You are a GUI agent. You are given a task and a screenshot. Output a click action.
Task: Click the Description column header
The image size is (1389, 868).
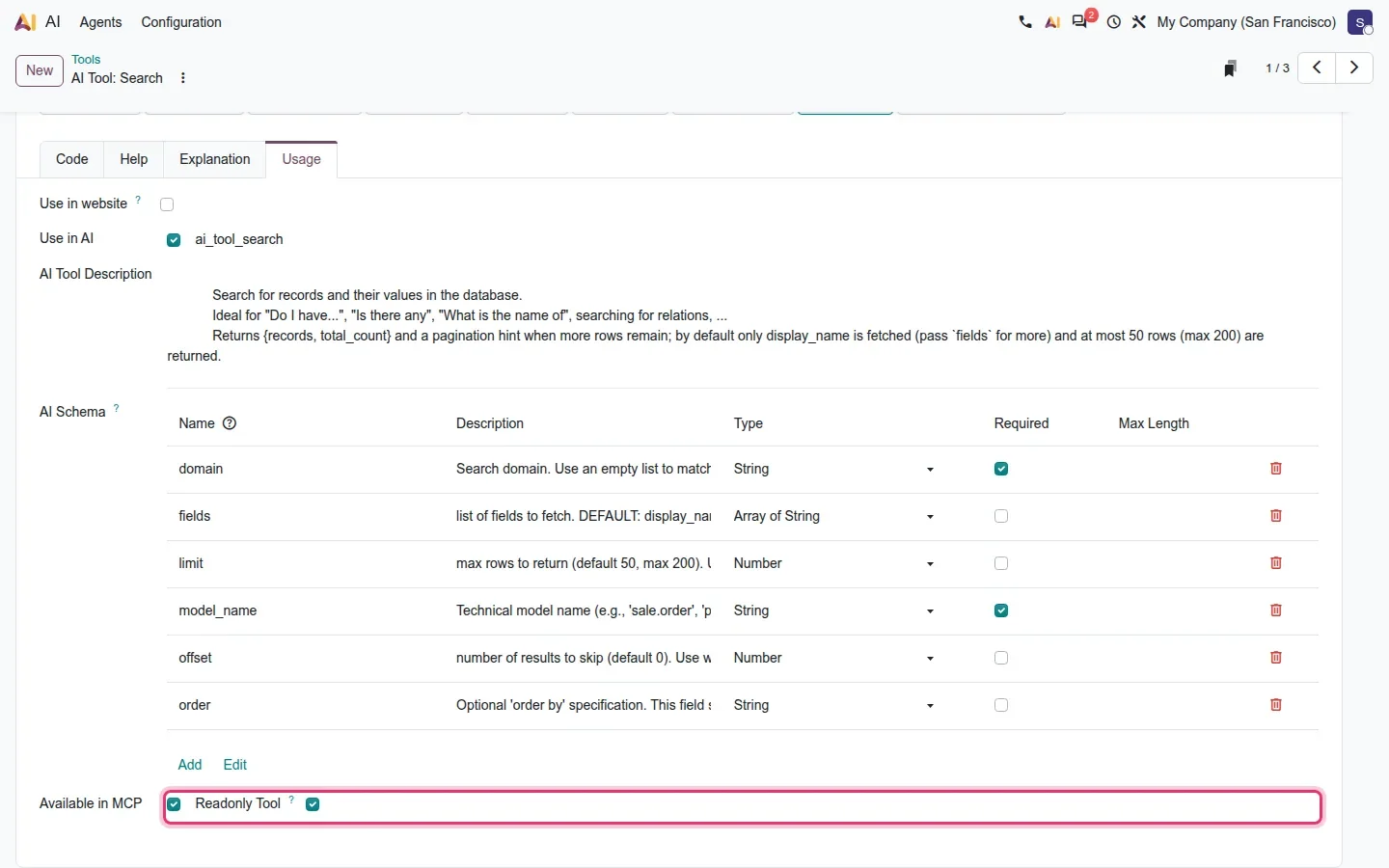(x=490, y=423)
